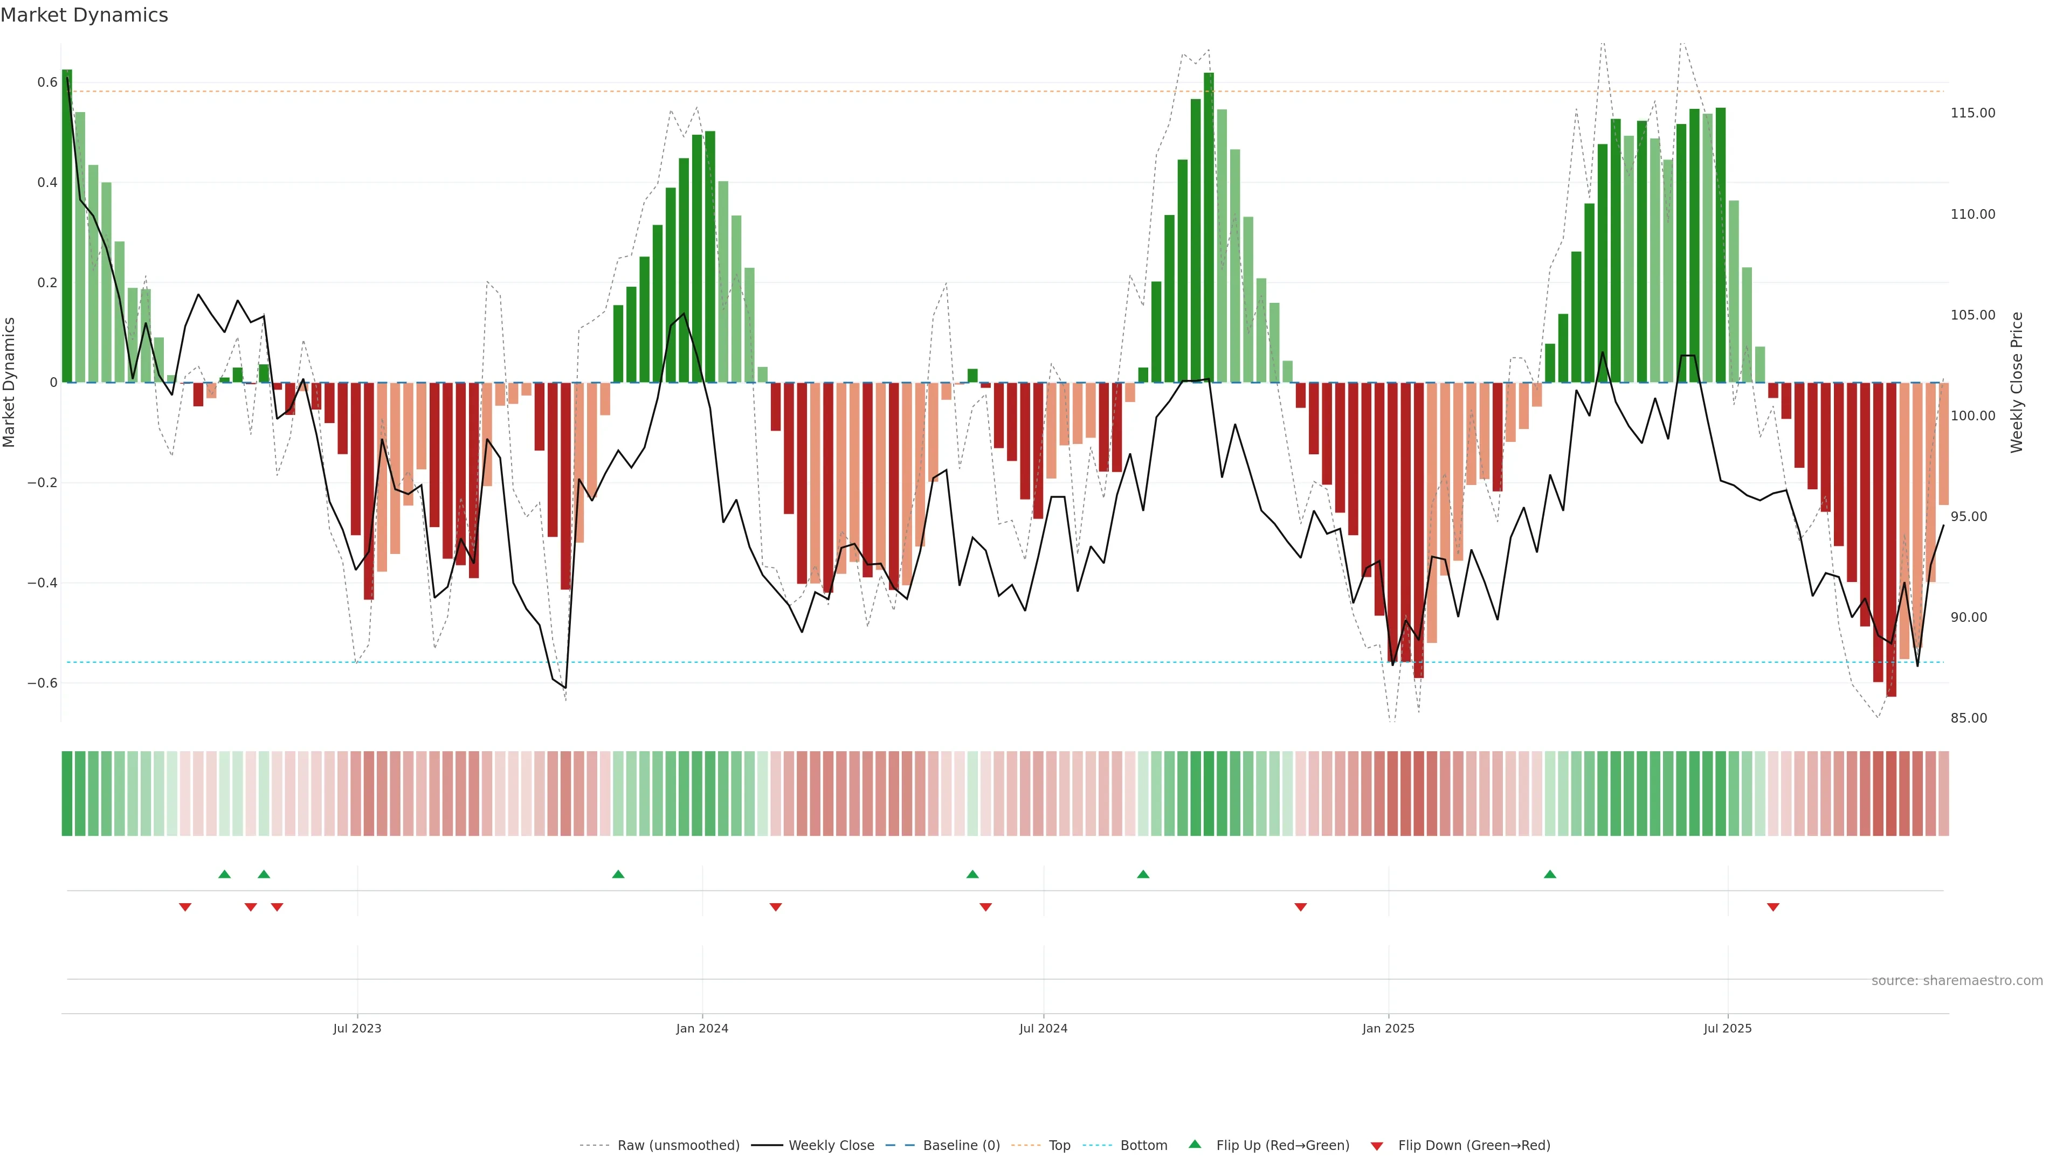
Task: Click the Top legend entry
Action: pyautogui.click(x=1059, y=1146)
